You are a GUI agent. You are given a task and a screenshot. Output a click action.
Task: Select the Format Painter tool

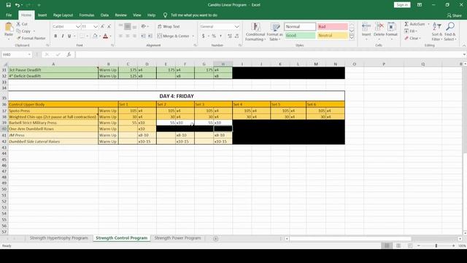pyautogui.click(x=31, y=38)
